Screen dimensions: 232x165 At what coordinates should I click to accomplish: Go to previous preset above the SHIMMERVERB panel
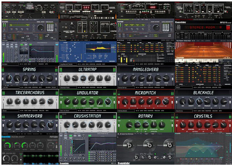click(21, 111)
